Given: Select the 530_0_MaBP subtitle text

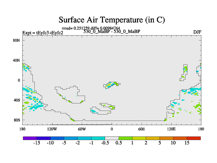Looking at the screenshot, I should pyautogui.click(x=112, y=31).
